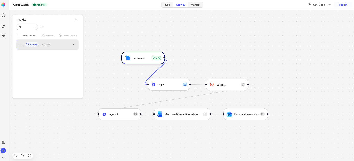Click the Outlook icon on e-mail node
This screenshot has height=161, width=354.
tap(229, 114)
